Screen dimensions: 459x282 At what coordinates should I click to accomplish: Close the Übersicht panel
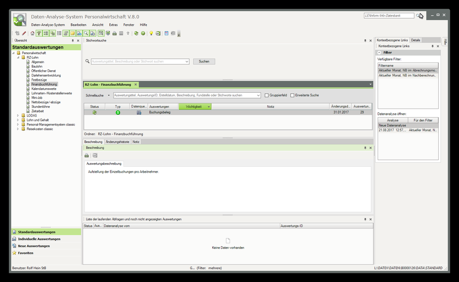click(x=78, y=41)
